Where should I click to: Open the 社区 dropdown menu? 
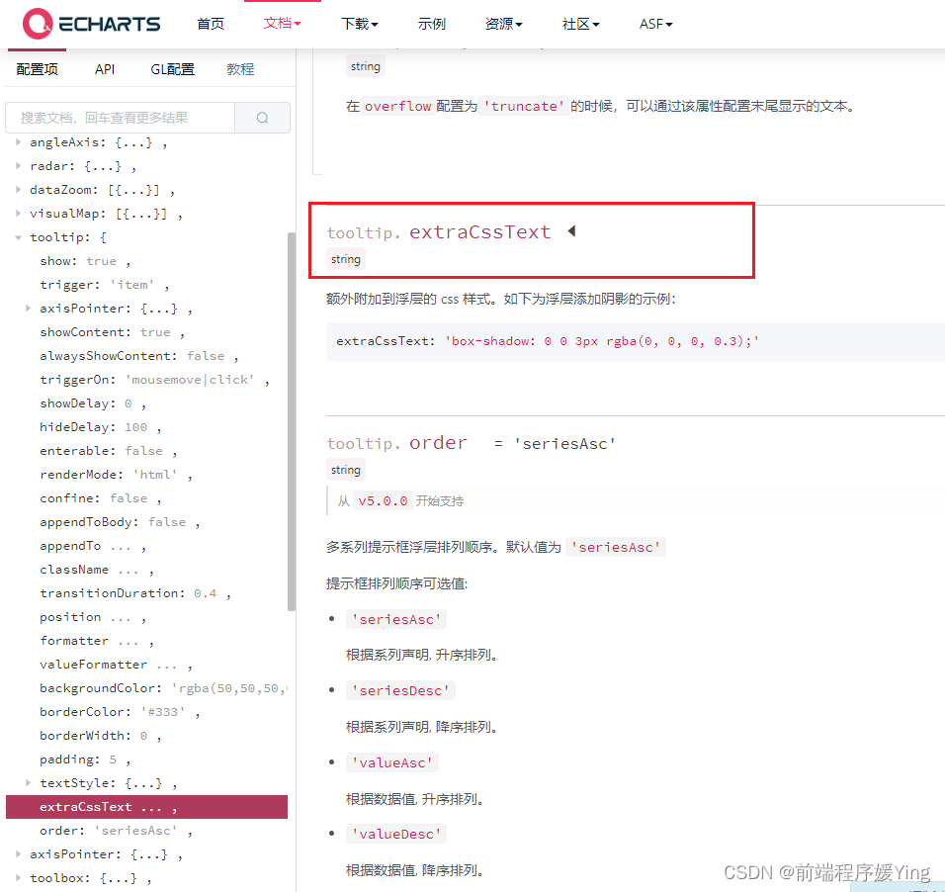click(x=580, y=24)
